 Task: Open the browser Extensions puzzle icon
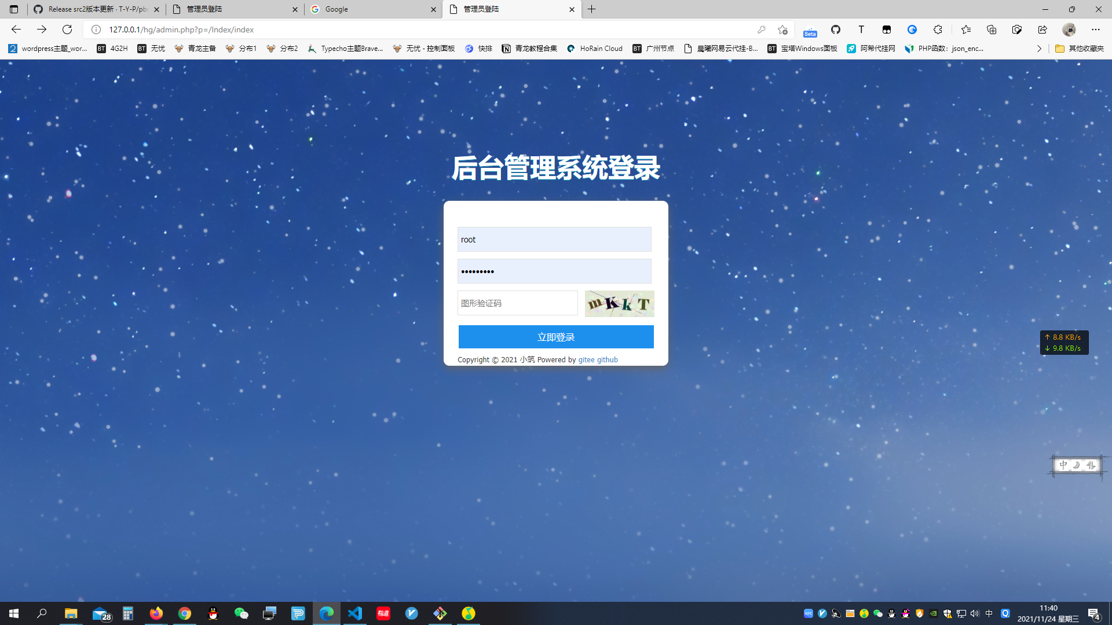pos(938,30)
